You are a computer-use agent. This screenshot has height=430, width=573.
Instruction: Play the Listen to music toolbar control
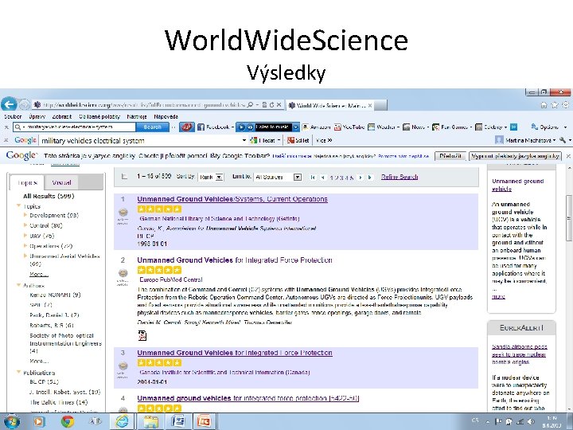click(241, 127)
